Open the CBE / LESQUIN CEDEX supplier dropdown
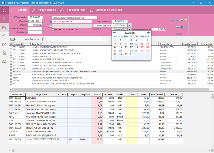 90,22
